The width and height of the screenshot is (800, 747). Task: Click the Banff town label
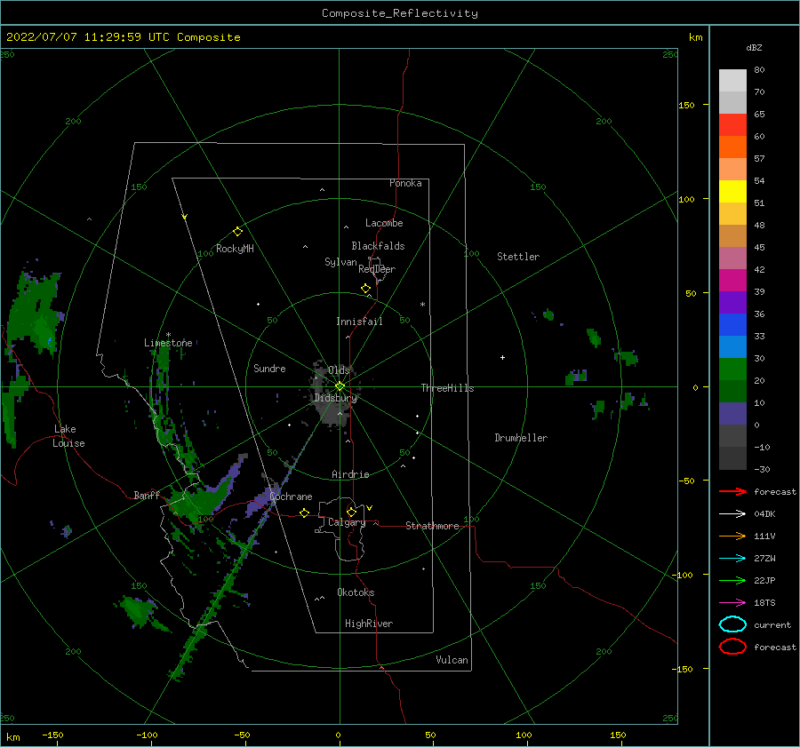point(147,496)
